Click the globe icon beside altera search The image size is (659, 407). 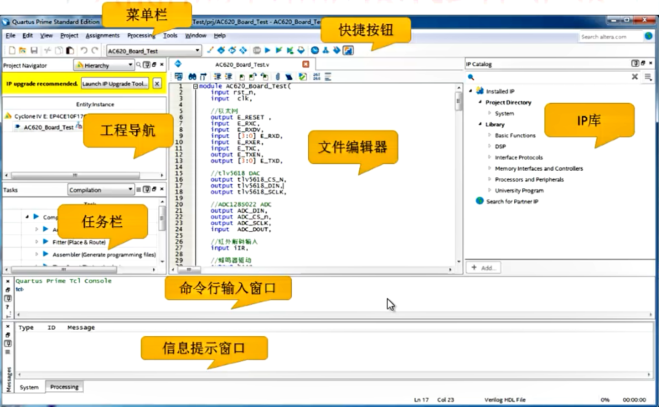(648, 36)
